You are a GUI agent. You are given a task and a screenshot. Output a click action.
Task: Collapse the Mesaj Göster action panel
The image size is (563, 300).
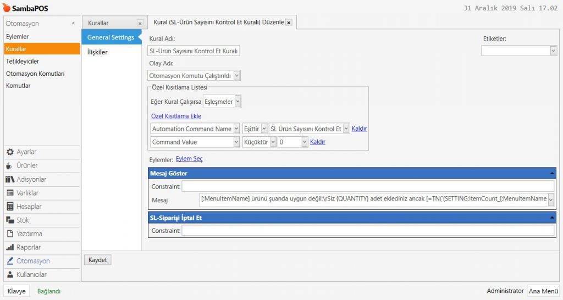(x=551, y=173)
